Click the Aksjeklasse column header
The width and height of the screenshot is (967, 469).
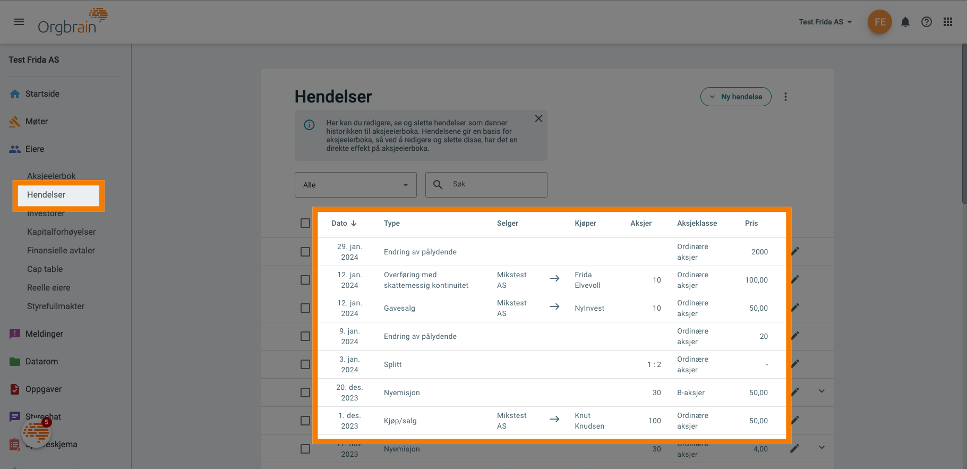pyautogui.click(x=697, y=224)
